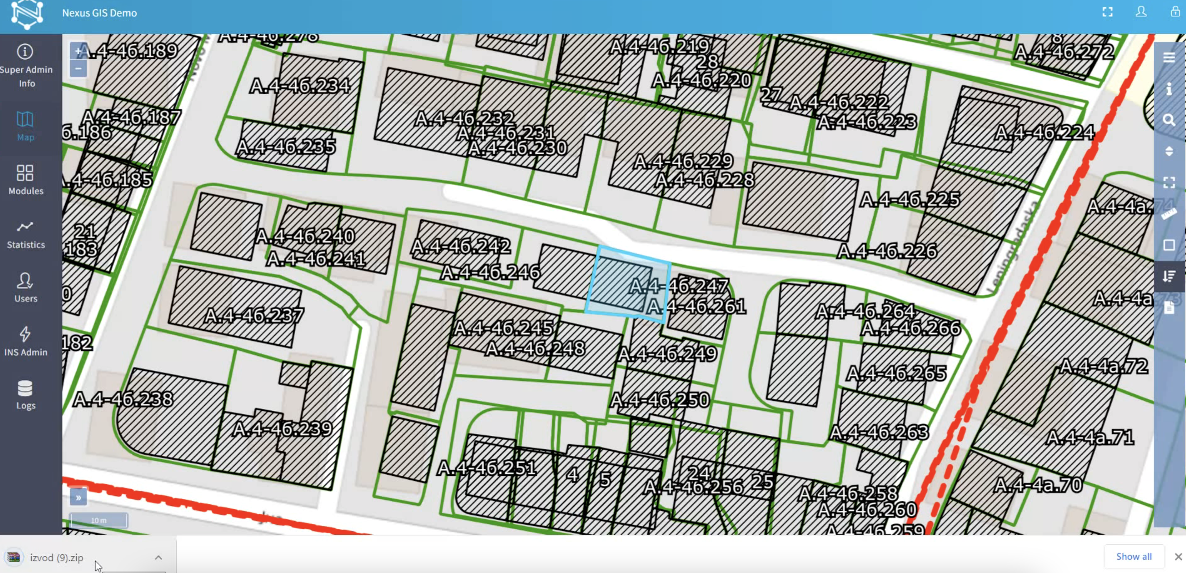Click parcel label A.4-46.237
Viewport: 1186px width, 573px height.
pos(254,316)
